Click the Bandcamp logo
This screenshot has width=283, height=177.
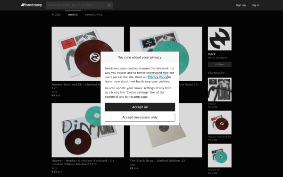32,5
